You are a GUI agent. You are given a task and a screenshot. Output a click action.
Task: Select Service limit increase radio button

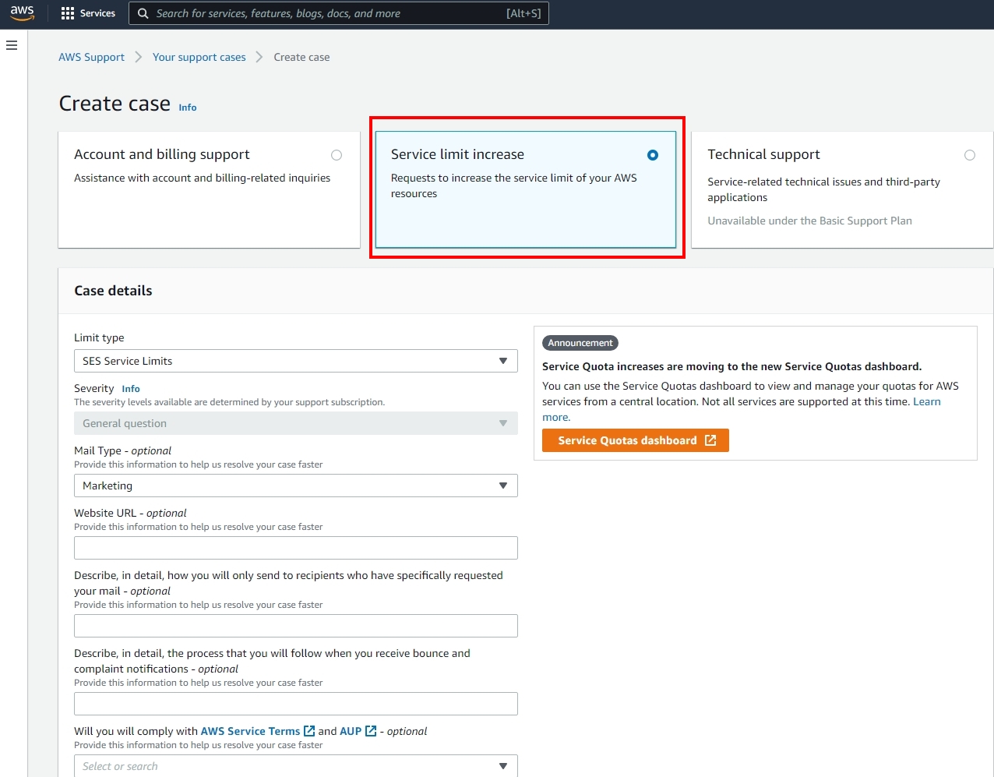point(653,155)
